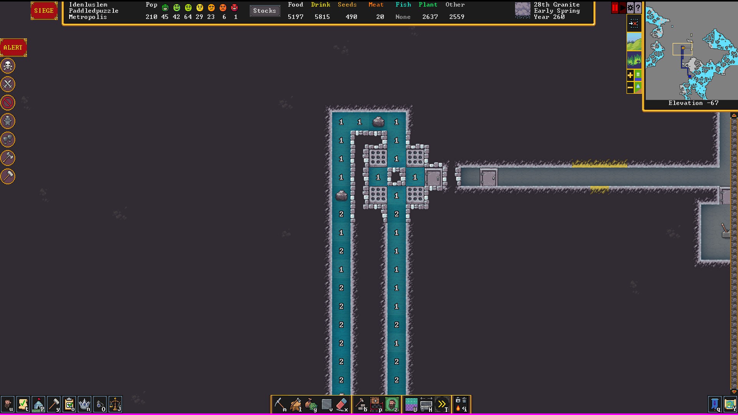
Task: Open the squads banner menu (q)
Action: [715, 405]
